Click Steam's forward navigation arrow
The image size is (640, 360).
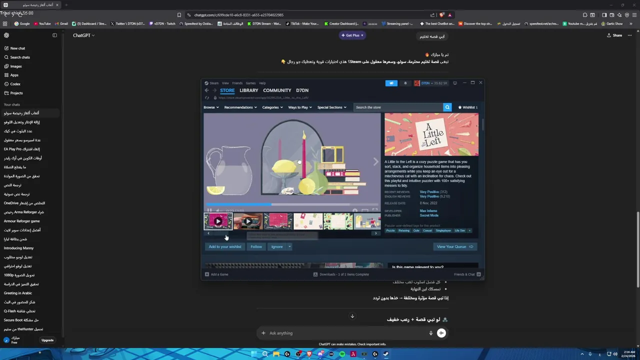click(214, 90)
